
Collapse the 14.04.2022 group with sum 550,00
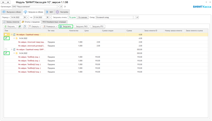(14, 53)
